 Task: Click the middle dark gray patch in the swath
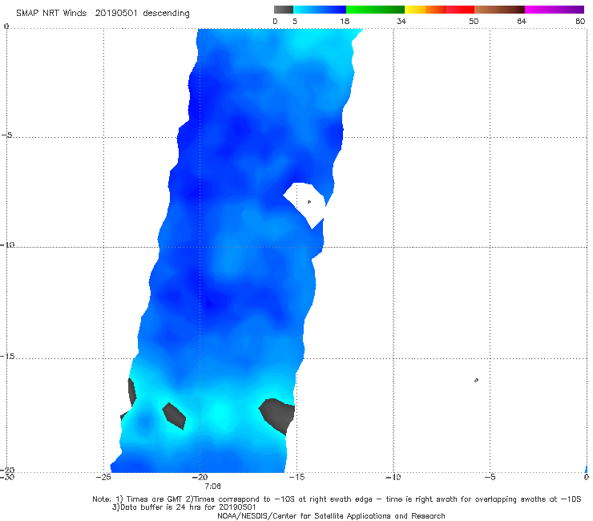coord(175,416)
